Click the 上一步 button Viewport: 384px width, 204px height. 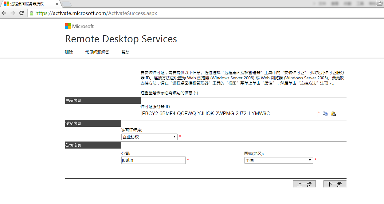coord(304,184)
